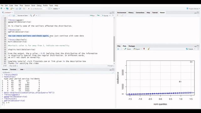Click the editor back arrow icon

point(3,15)
